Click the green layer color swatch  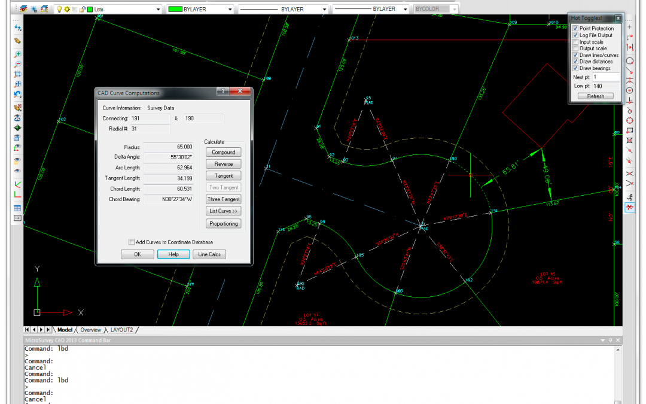coord(90,10)
